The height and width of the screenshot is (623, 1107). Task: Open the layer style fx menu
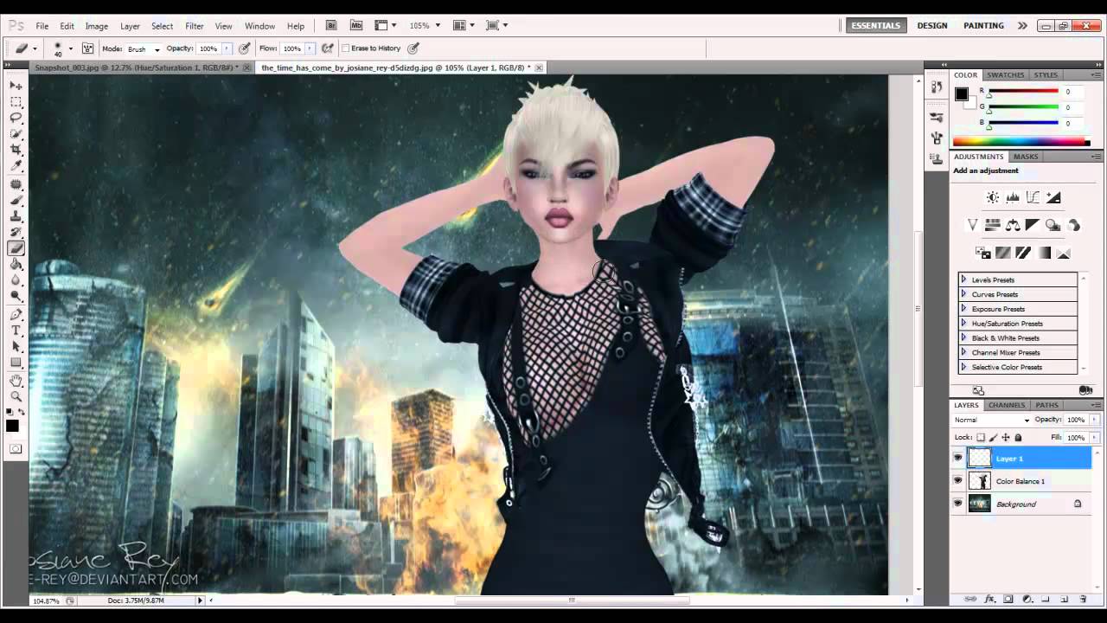point(990,599)
